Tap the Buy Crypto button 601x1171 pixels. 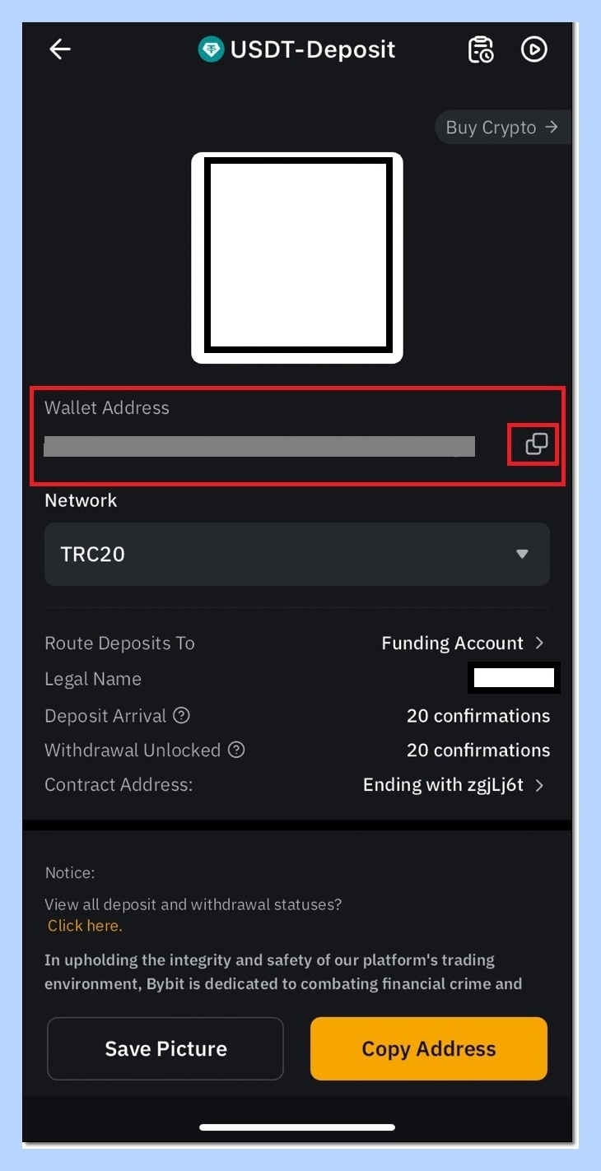pos(502,128)
